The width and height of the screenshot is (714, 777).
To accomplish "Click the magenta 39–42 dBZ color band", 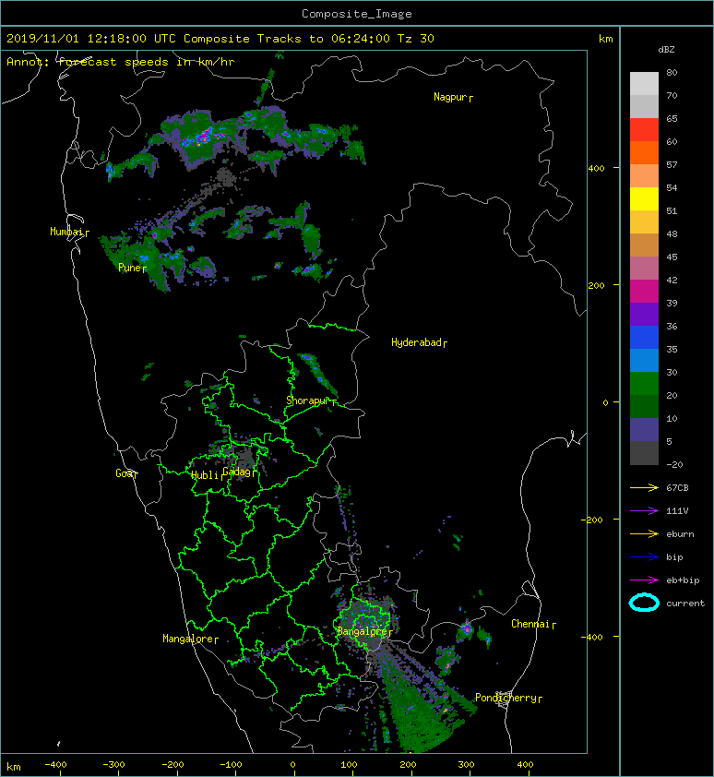I will tap(644, 291).
